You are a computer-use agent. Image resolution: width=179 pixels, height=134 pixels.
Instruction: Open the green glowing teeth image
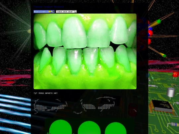(85, 51)
